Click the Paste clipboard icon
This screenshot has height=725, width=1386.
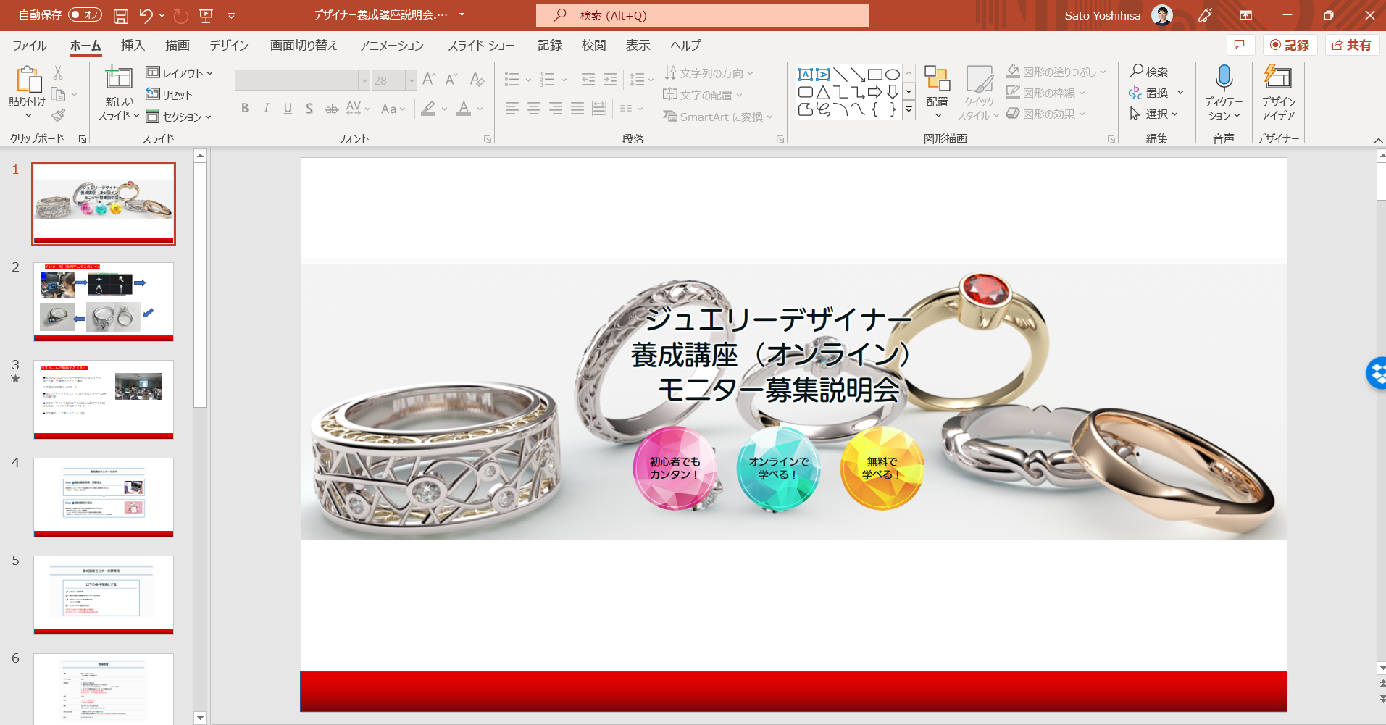point(28,80)
